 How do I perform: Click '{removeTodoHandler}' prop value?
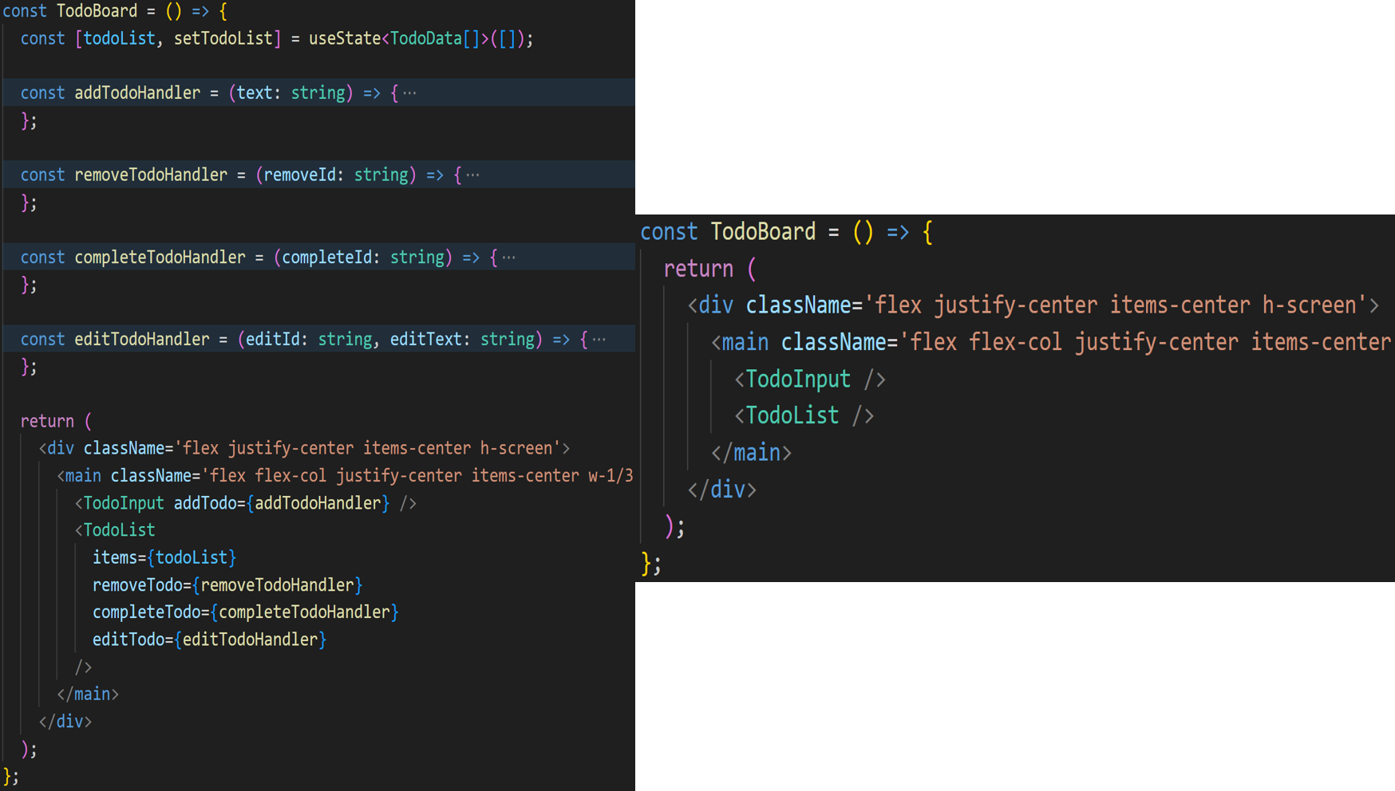click(x=277, y=585)
